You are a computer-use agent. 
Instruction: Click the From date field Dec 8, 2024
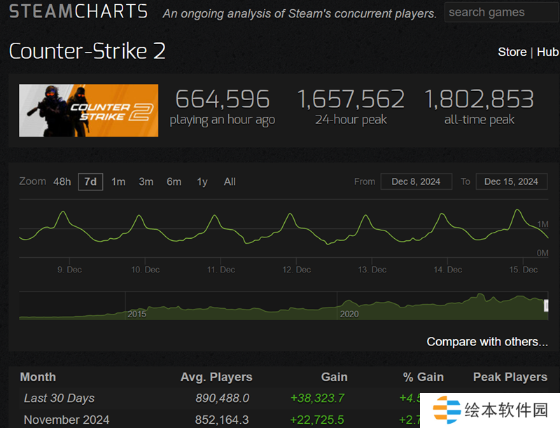[416, 181]
